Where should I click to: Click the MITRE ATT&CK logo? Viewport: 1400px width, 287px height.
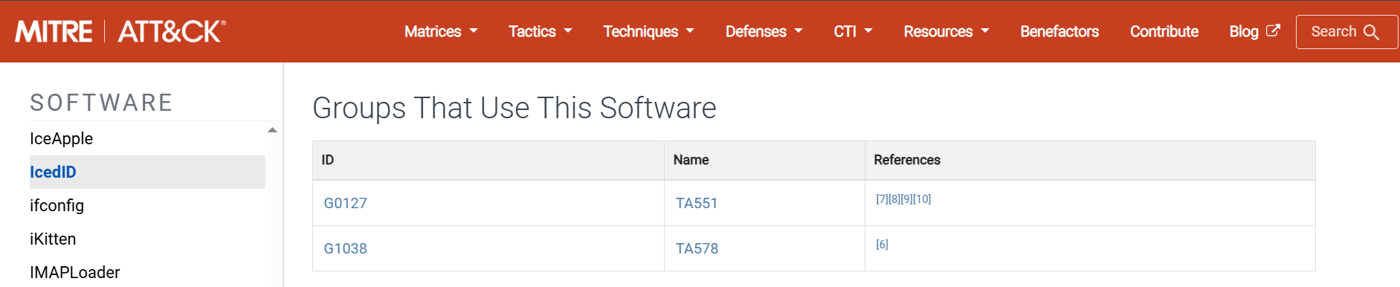[120, 31]
